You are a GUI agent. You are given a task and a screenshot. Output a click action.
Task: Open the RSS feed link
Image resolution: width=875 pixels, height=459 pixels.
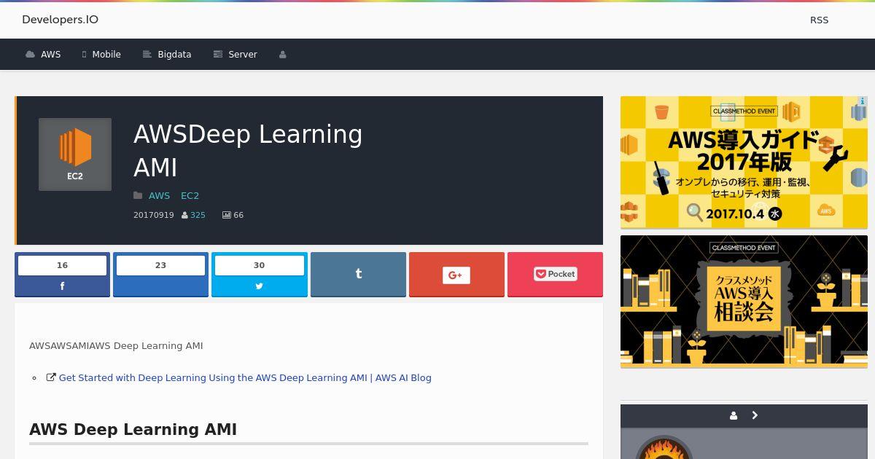coord(819,20)
